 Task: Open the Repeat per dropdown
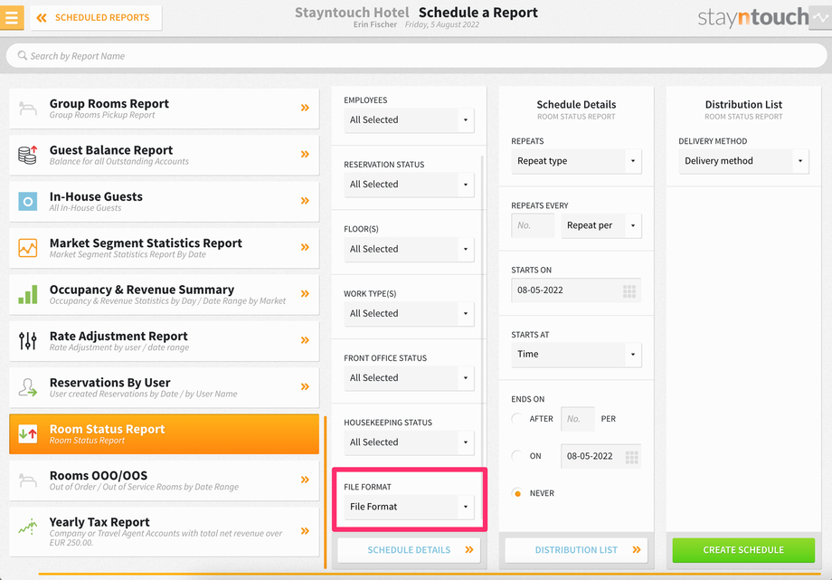(x=601, y=225)
